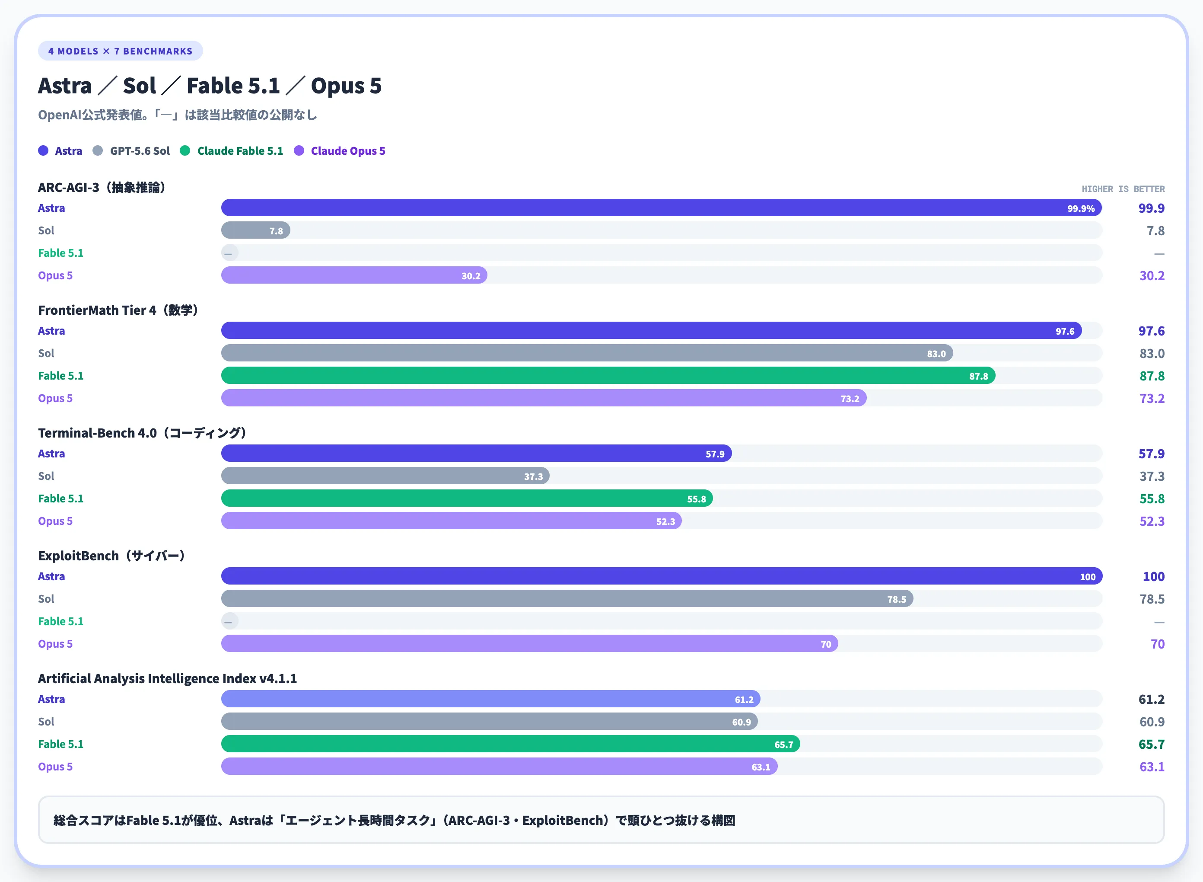Click the 'Astra' row label under FrontierMath Tier 4

(x=51, y=331)
